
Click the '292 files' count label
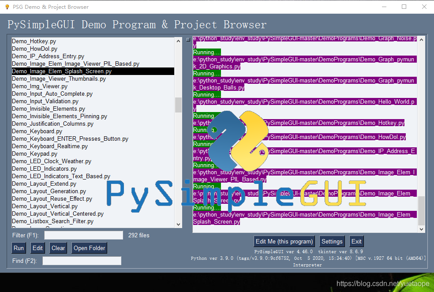point(138,235)
